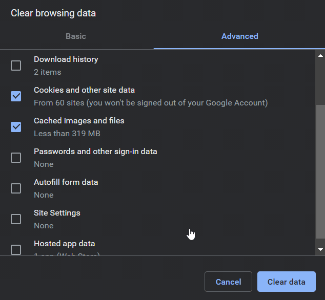This screenshot has width=325, height=300.
Task: Click the scrollbar up arrow
Action: pos(320,55)
